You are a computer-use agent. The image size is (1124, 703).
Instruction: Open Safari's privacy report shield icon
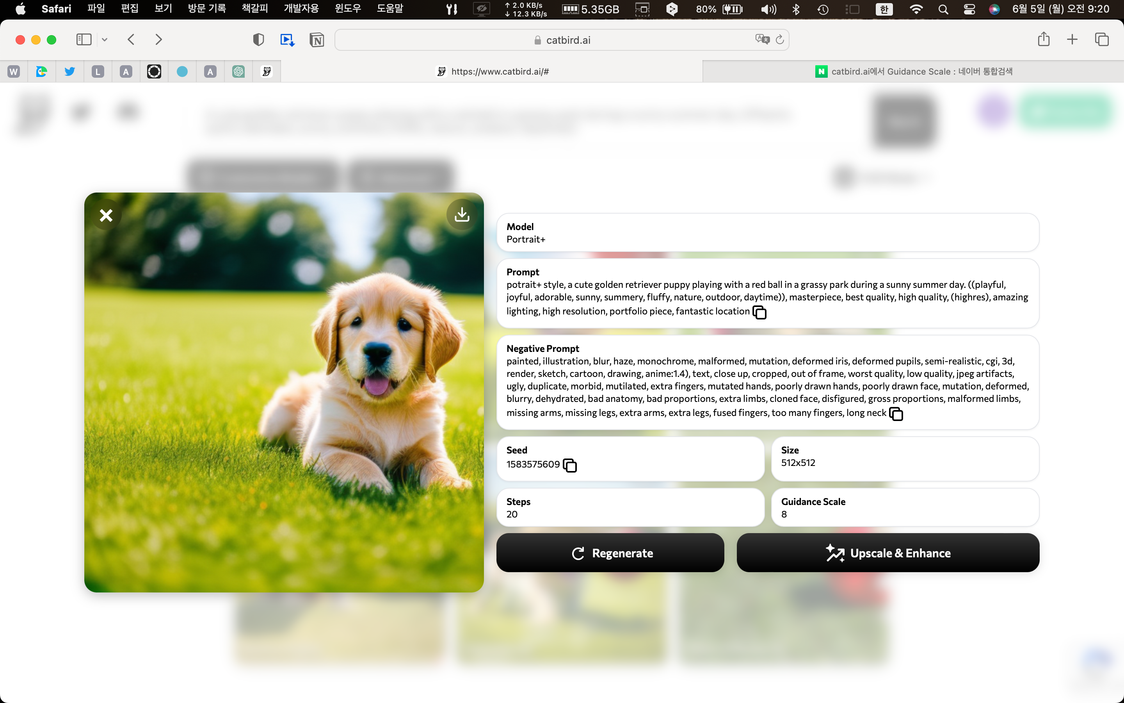pos(258,40)
